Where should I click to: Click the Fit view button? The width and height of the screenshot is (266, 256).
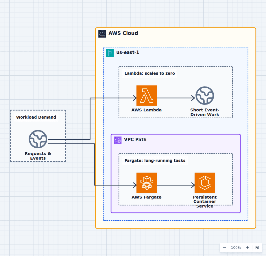(257, 248)
